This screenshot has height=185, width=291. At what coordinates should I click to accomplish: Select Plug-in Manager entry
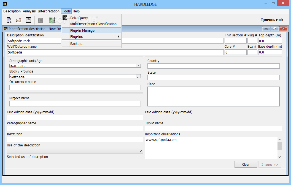click(x=91, y=30)
